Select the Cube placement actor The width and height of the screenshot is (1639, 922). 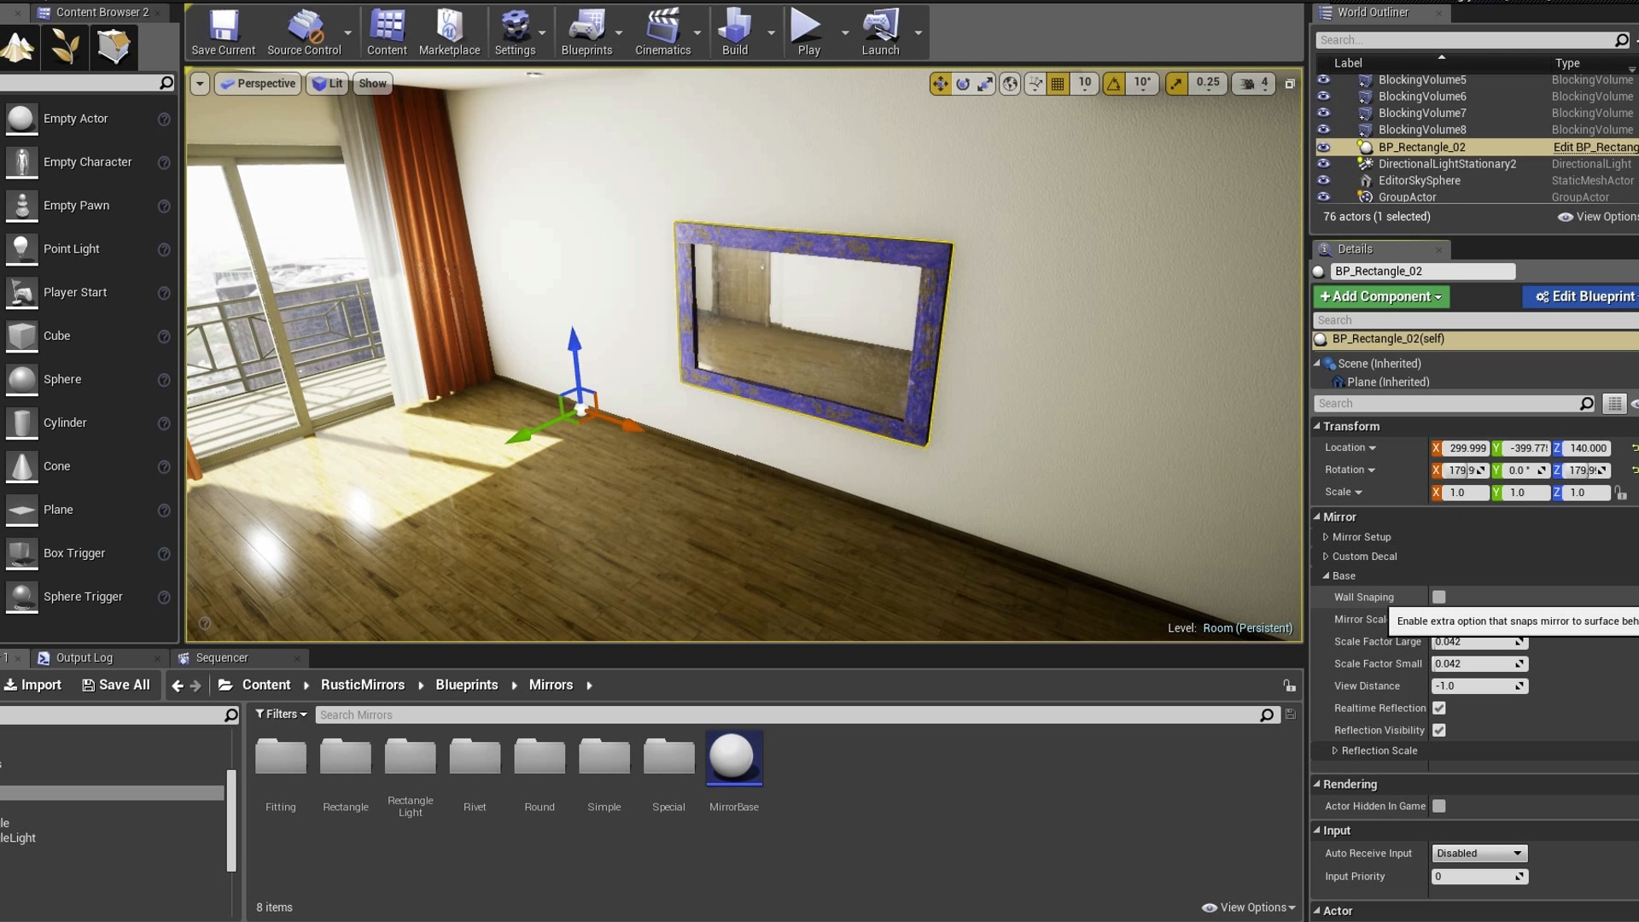pos(56,336)
